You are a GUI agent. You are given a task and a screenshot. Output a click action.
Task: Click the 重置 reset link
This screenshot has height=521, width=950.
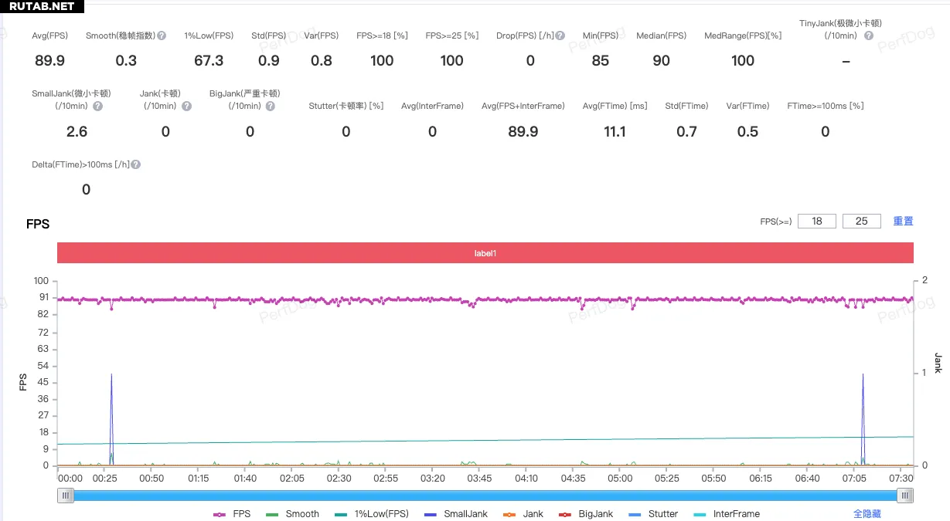903,222
